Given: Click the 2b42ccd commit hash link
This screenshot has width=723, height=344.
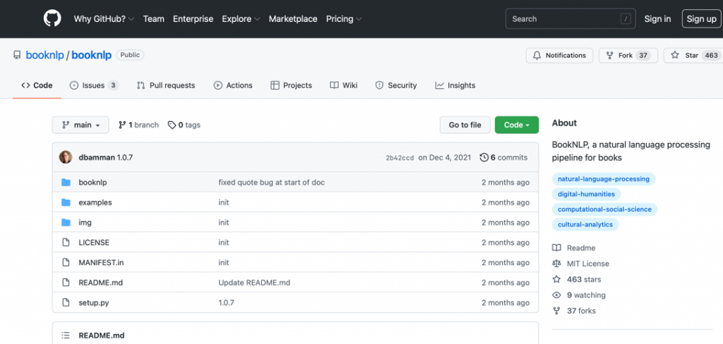Looking at the screenshot, I should 400,157.
